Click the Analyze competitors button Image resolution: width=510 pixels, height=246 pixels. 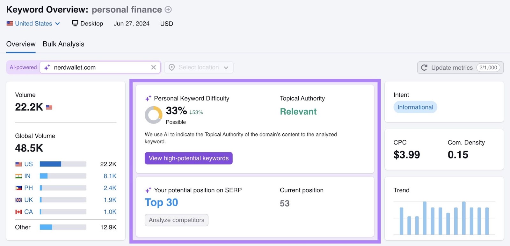176,220
